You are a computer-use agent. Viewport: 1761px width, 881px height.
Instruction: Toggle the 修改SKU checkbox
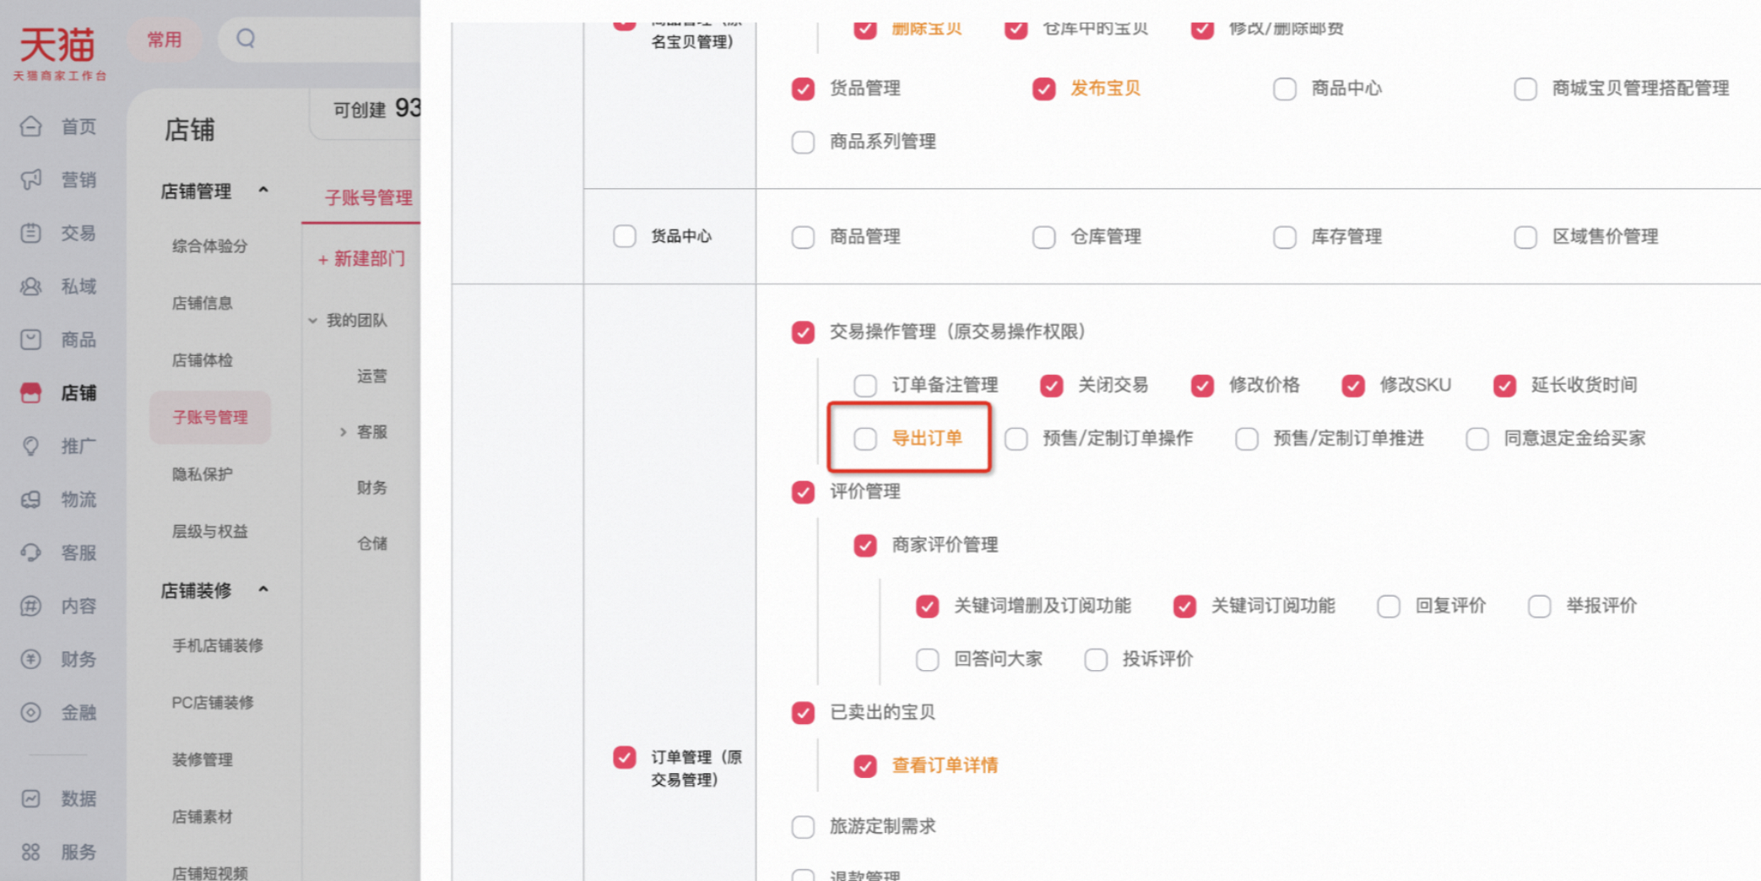click(x=1353, y=386)
